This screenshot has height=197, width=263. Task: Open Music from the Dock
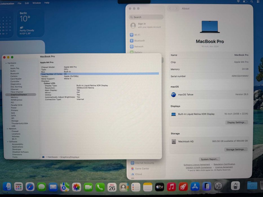coord(171,187)
